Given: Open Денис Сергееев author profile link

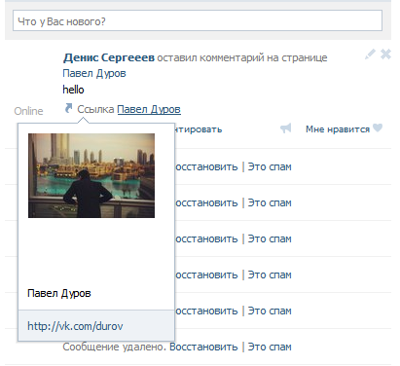Looking at the screenshot, I should pyautogui.click(x=109, y=57).
